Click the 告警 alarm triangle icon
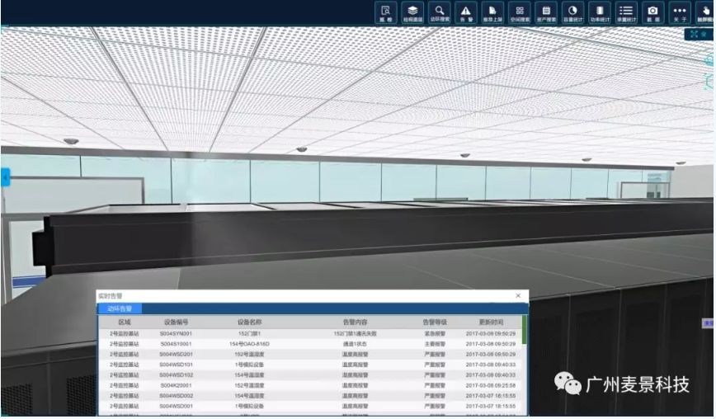This screenshot has width=716, height=419. [x=466, y=12]
